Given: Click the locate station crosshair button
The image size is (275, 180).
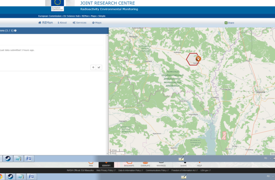Looking at the screenshot, I should pyautogui.click(x=93, y=67).
